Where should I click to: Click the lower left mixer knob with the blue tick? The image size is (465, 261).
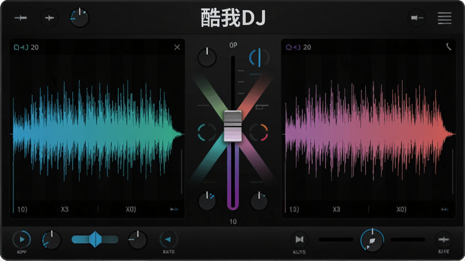207,201
